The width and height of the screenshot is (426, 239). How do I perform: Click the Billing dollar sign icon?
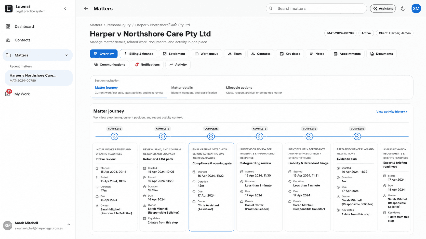[125, 54]
